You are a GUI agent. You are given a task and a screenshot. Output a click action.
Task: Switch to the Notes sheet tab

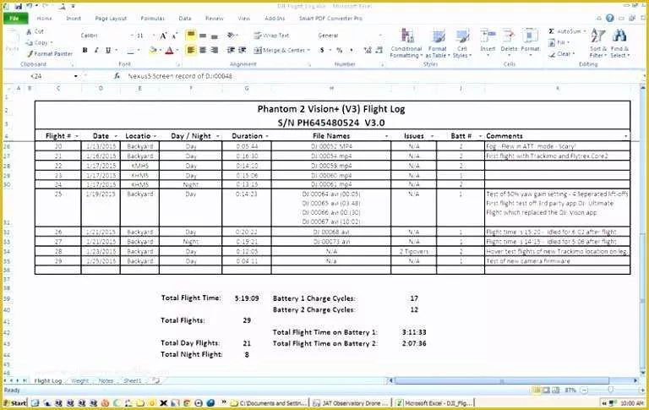click(x=106, y=381)
